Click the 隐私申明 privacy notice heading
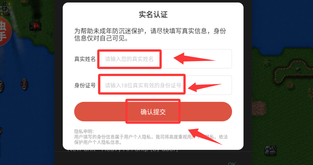 tap(84, 131)
